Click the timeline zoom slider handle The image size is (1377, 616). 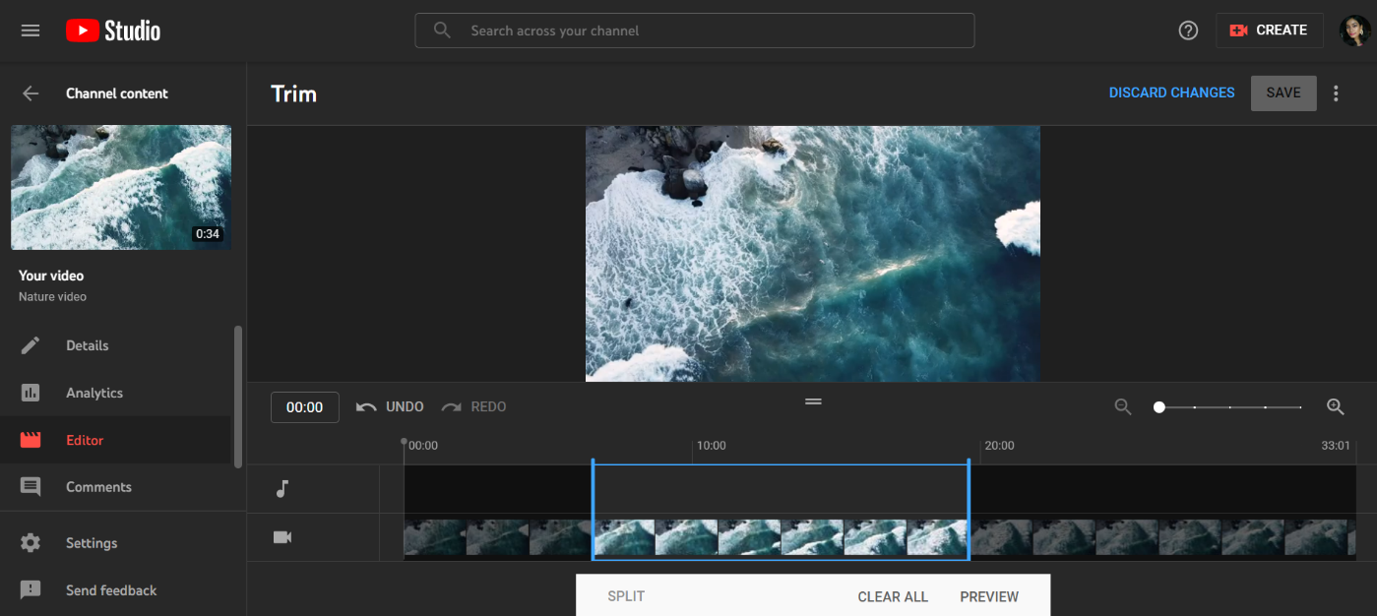pyautogui.click(x=1159, y=406)
